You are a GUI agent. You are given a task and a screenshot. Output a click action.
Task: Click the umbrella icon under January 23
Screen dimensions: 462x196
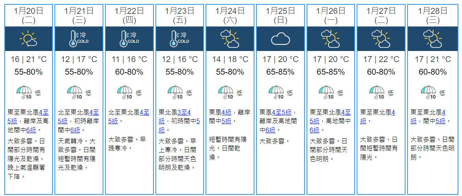coord(176,92)
